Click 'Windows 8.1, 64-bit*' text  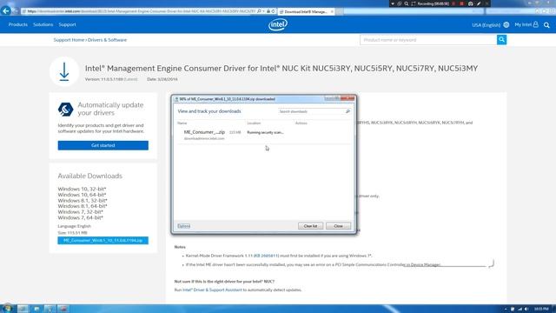tap(83, 206)
